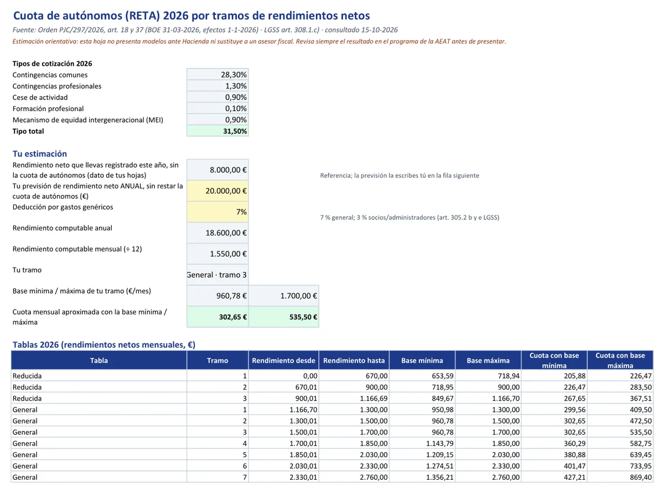Click the Rendimiento computable anual value 18.600,00 €
664x493 pixels.
pos(217,233)
